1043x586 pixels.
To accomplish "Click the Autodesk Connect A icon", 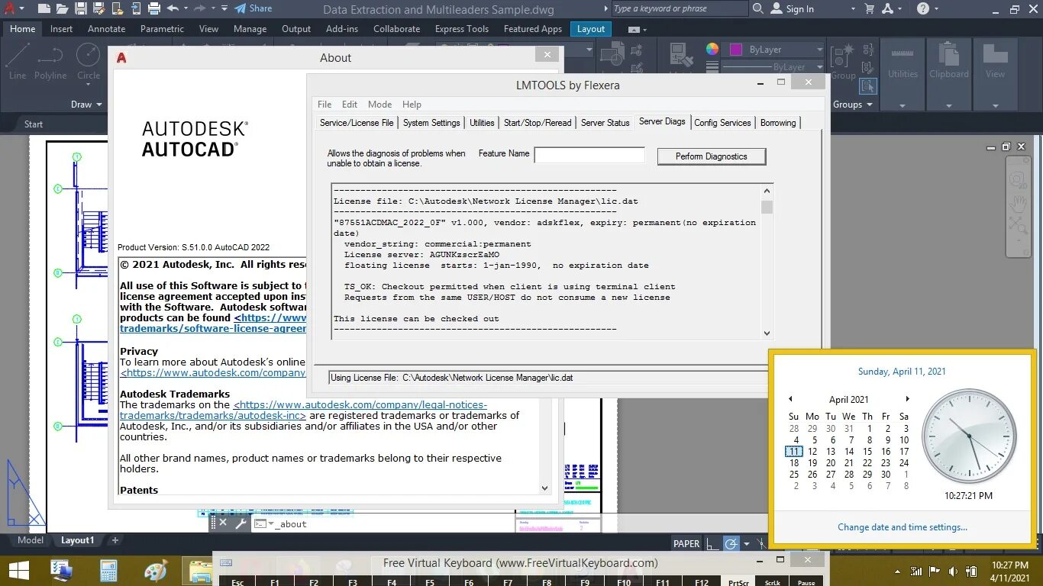I will pyautogui.click(x=887, y=8).
